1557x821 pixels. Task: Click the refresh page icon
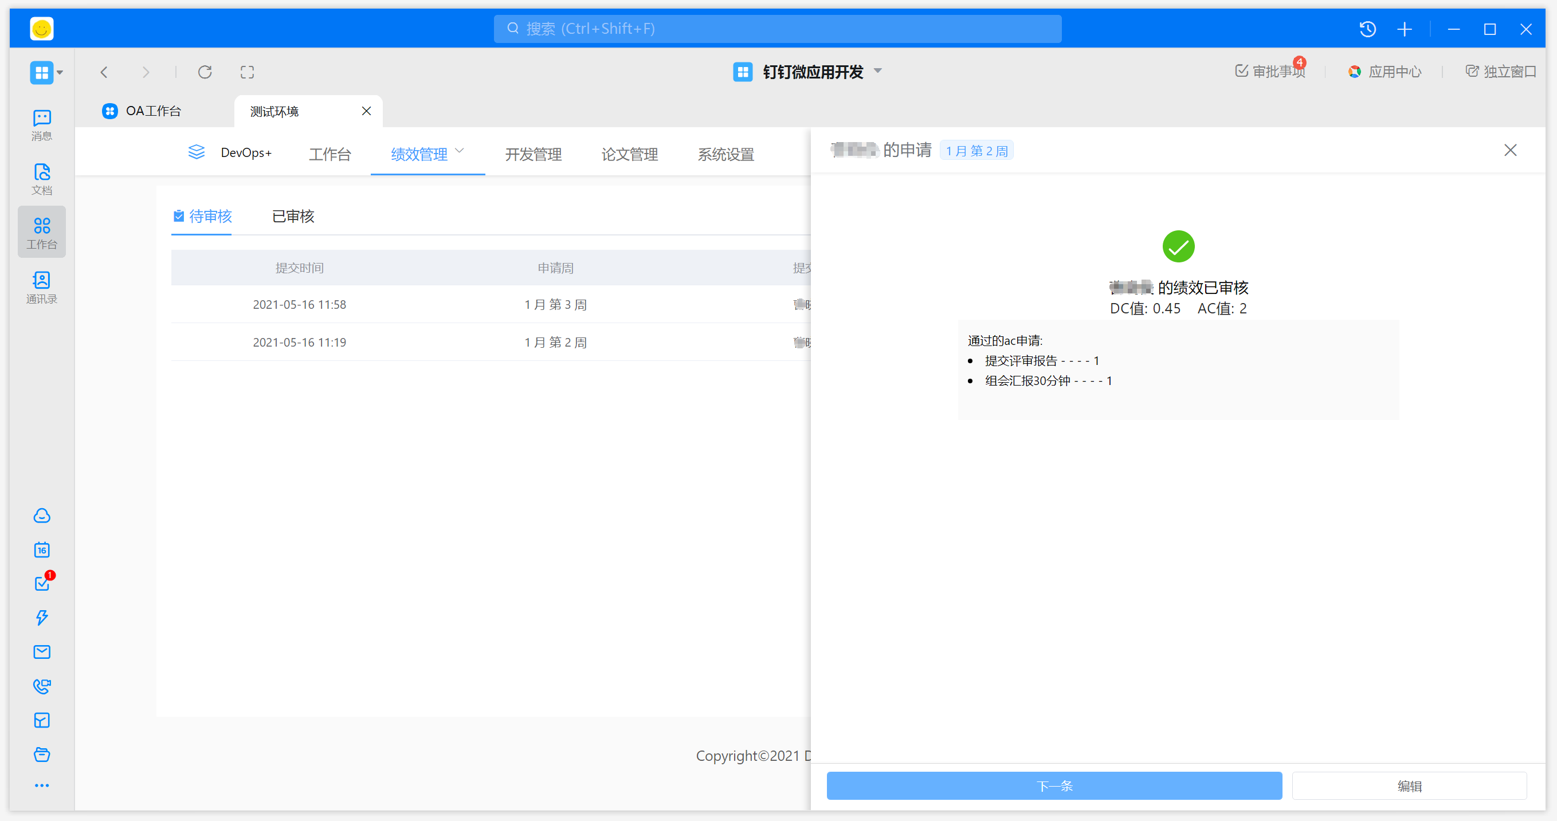pos(205,73)
